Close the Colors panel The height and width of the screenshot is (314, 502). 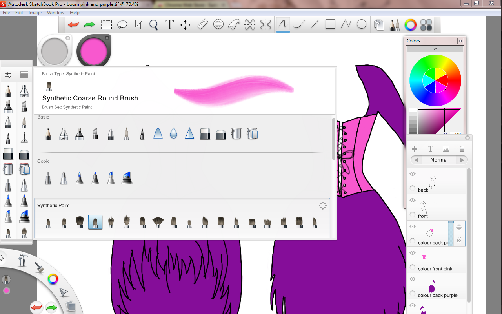point(460,41)
